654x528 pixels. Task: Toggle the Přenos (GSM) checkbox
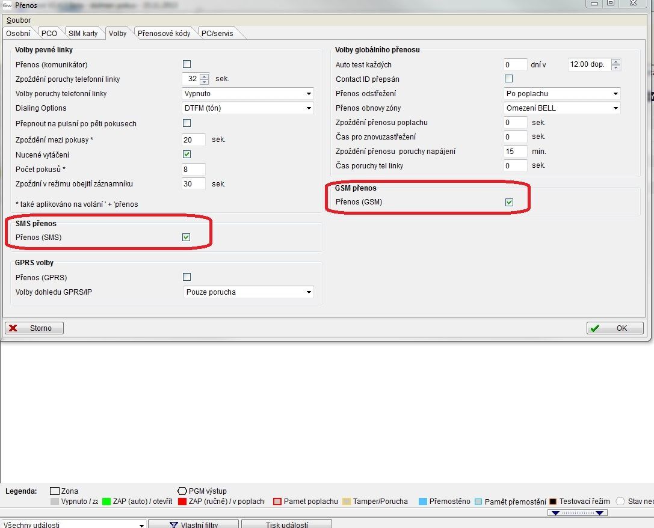tap(509, 202)
